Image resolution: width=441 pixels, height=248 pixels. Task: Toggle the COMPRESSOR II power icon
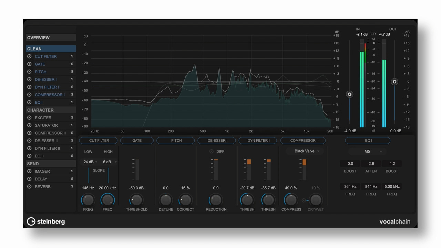tap(29, 133)
